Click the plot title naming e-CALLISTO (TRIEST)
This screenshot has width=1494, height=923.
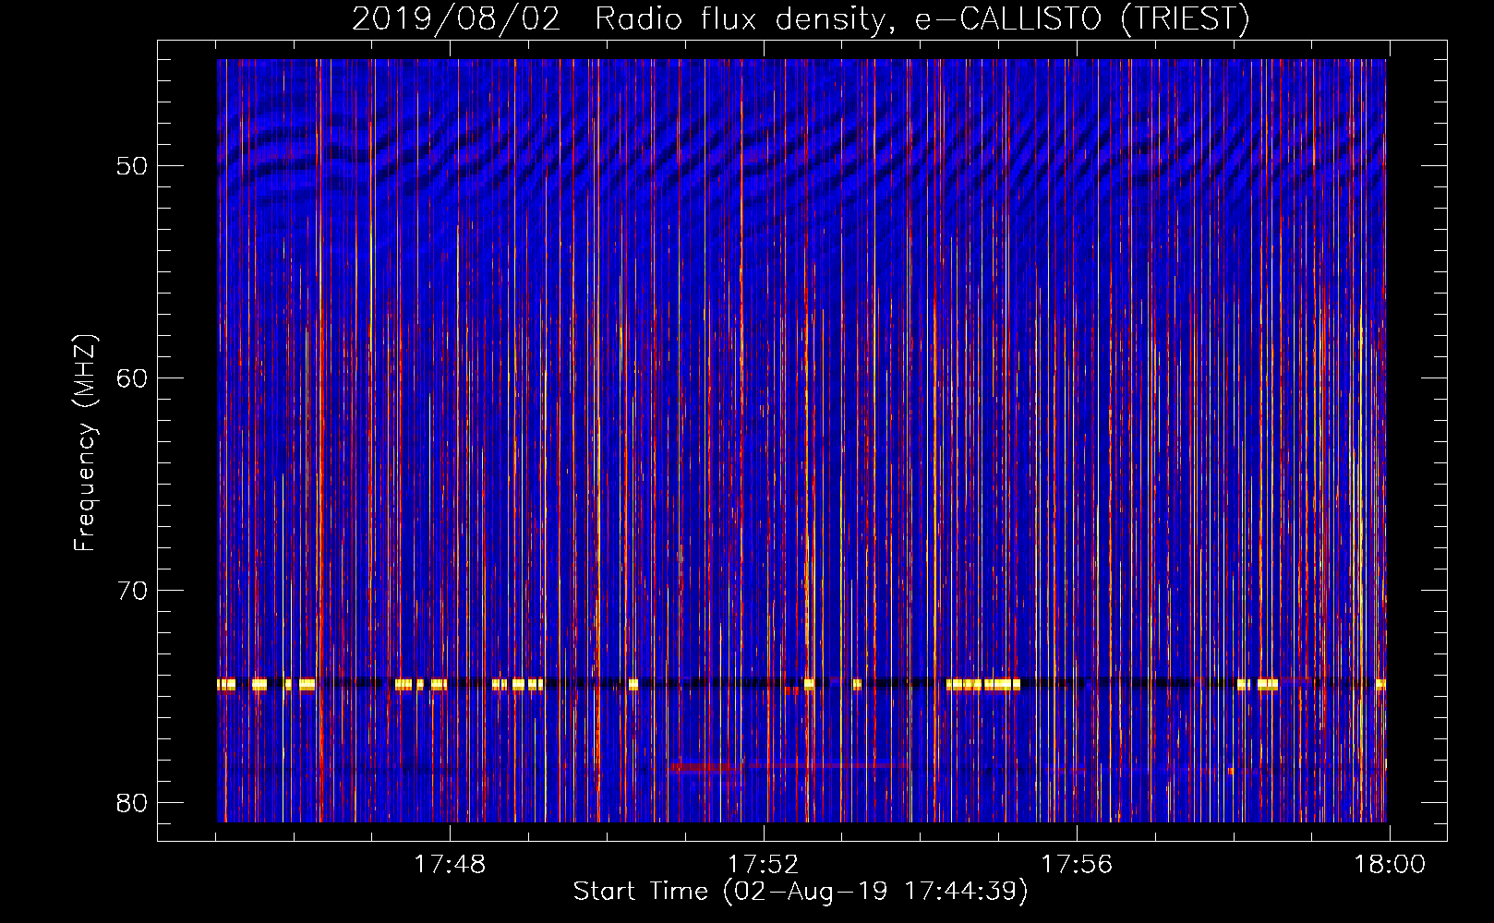tap(801, 19)
